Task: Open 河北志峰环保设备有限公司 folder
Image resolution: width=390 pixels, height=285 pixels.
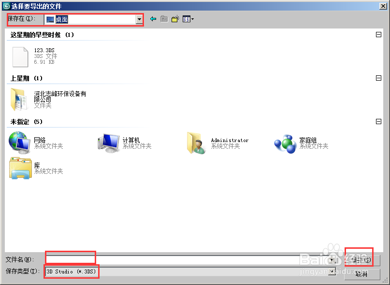Action: (x=19, y=96)
